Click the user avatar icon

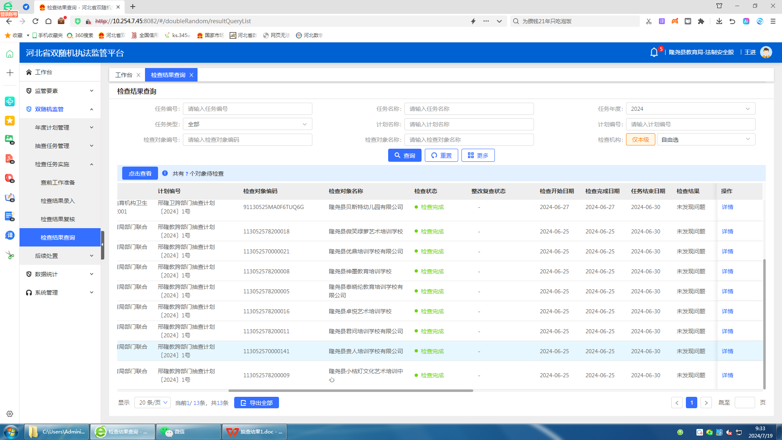766,53
